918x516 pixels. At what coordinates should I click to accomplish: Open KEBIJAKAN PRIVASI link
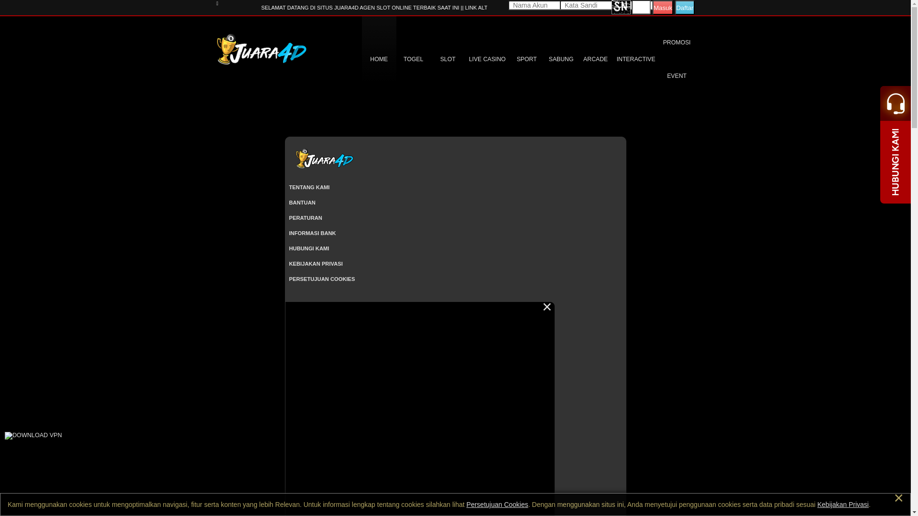(316, 264)
